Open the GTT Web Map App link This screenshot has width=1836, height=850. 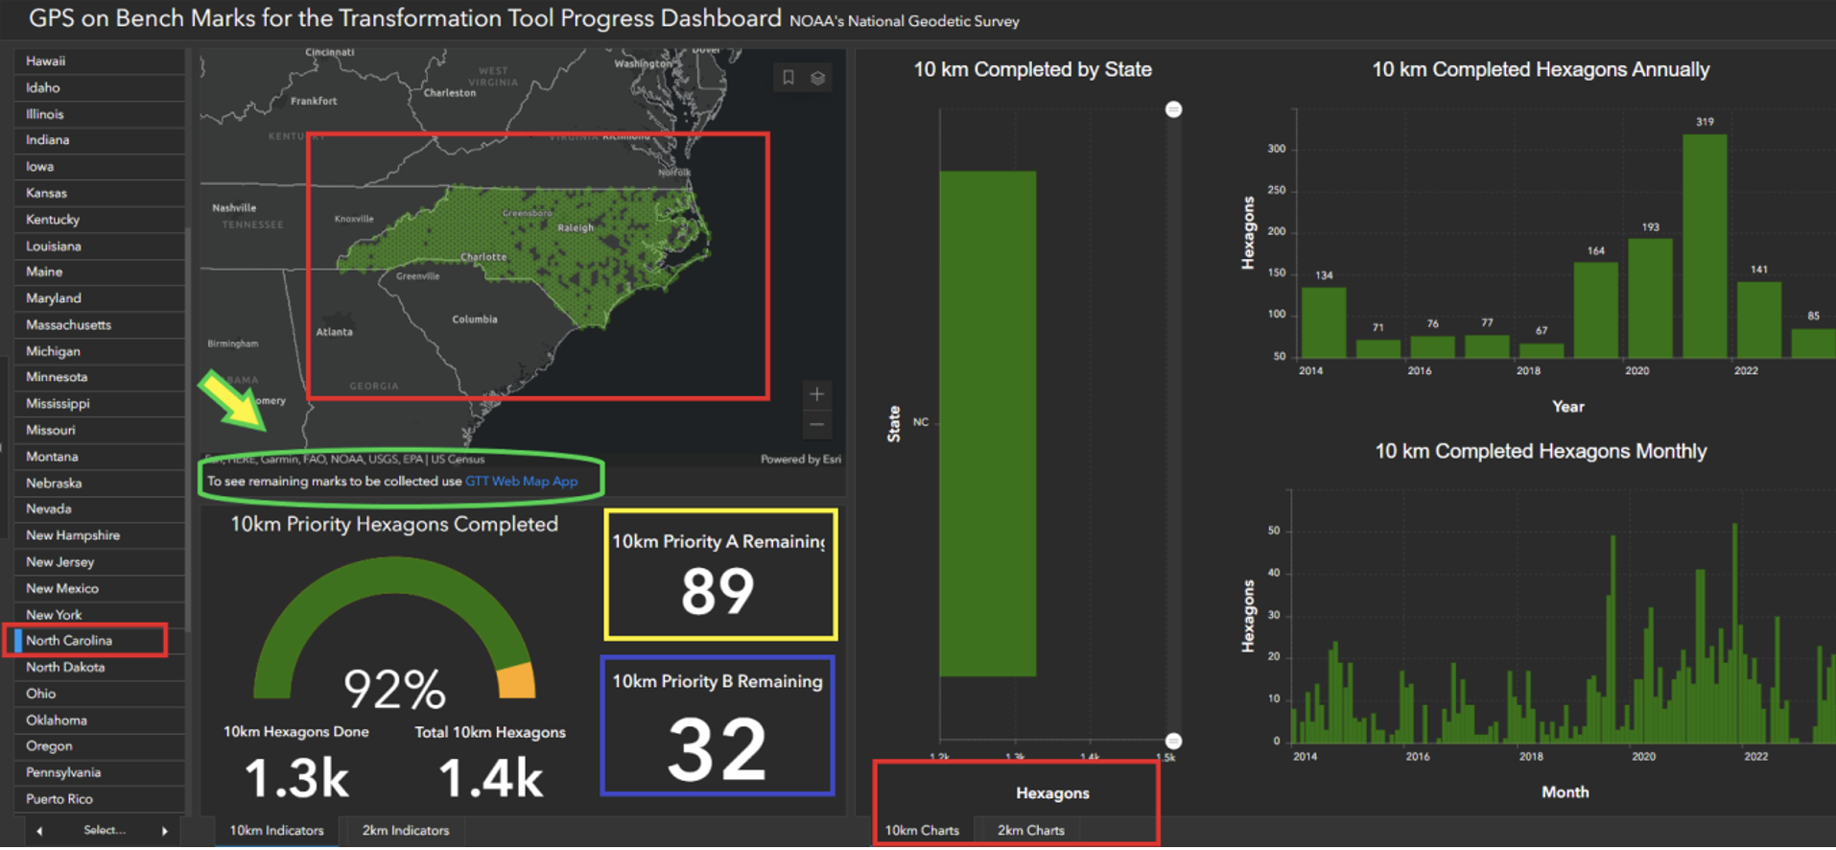pyautogui.click(x=521, y=482)
